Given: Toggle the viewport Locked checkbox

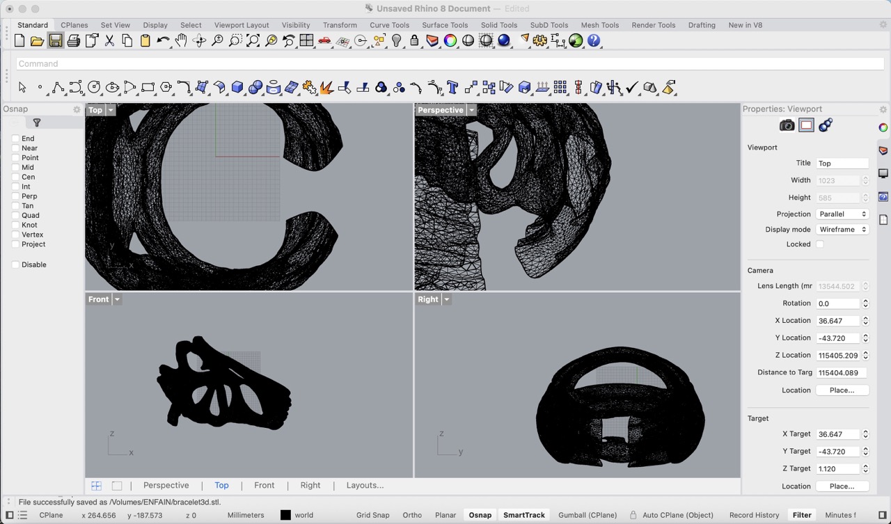Looking at the screenshot, I should pyautogui.click(x=820, y=244).
